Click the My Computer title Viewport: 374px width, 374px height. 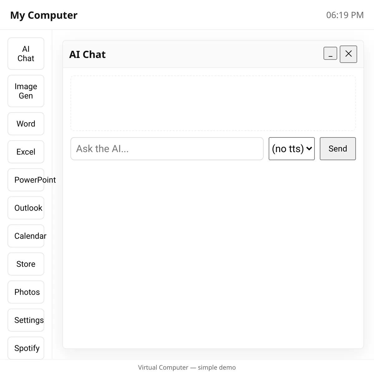(44, 15)
